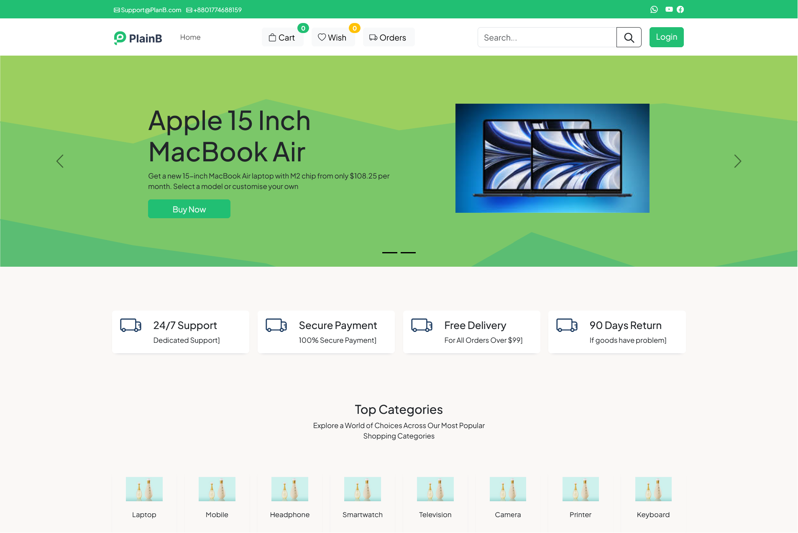Click the magnifying glass search icon

tap(629, 38)
